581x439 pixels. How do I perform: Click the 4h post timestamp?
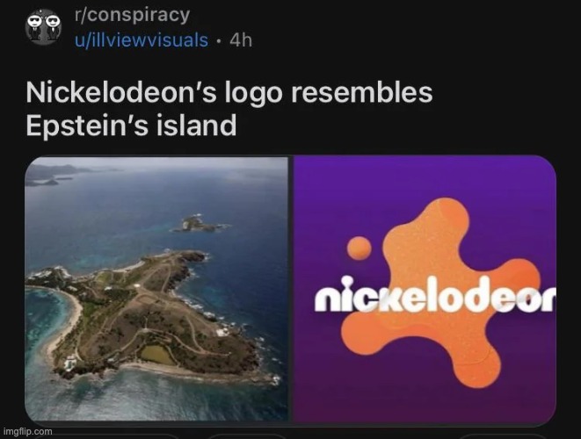(241, 40)
